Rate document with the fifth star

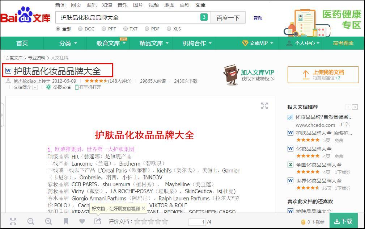pos(165,221)
